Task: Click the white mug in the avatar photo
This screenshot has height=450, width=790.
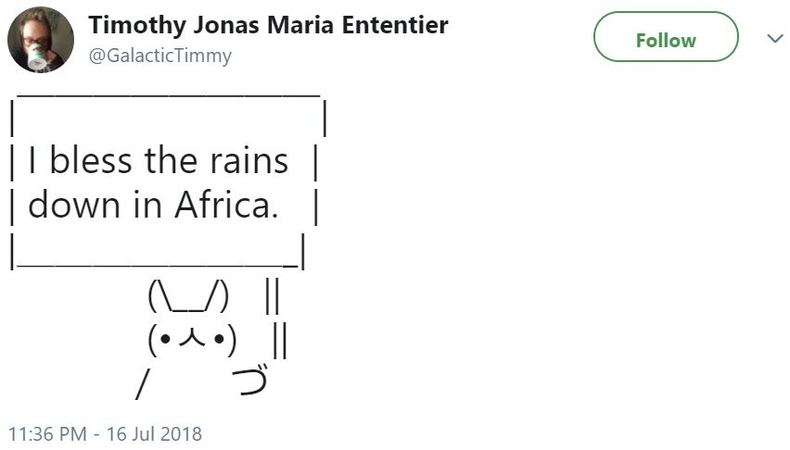Action: coord(37,56)
